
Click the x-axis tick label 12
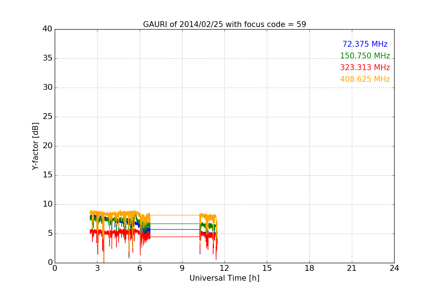224,268
